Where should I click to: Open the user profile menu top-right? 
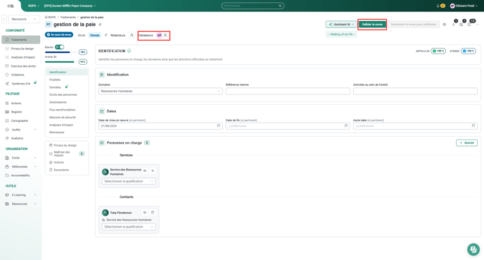(x=464, y=6)
